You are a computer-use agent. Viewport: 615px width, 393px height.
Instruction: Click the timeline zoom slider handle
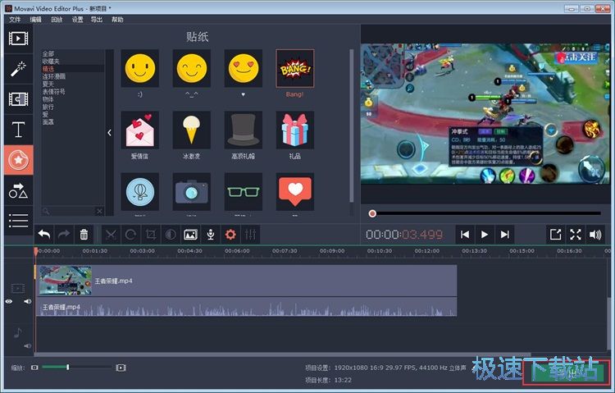(68, 367)
